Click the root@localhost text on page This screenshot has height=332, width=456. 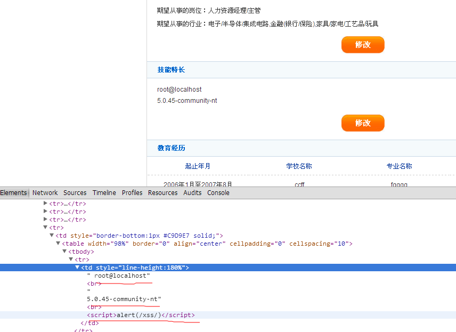[x=179, y=90]
